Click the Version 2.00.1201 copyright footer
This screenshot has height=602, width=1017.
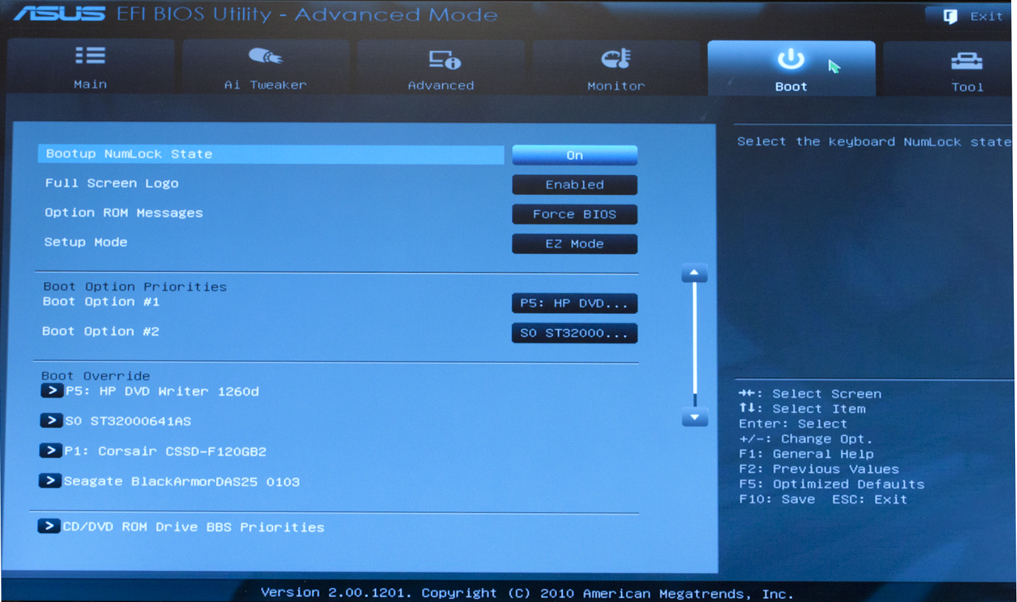pos(527,593)
